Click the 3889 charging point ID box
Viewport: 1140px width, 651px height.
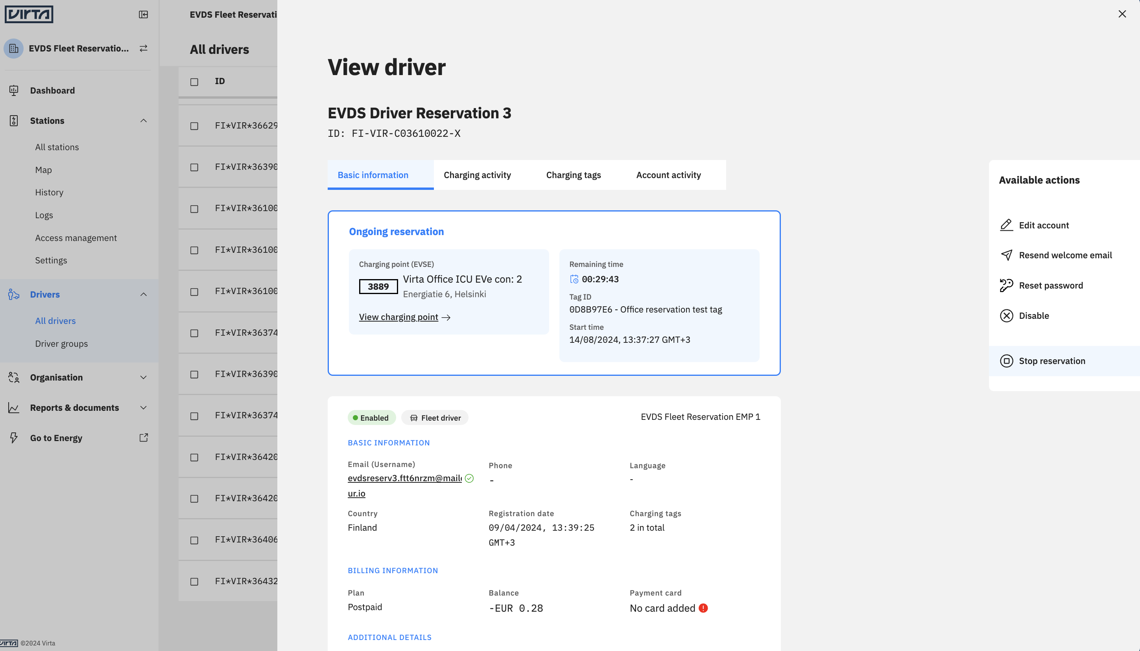[378, 287]
